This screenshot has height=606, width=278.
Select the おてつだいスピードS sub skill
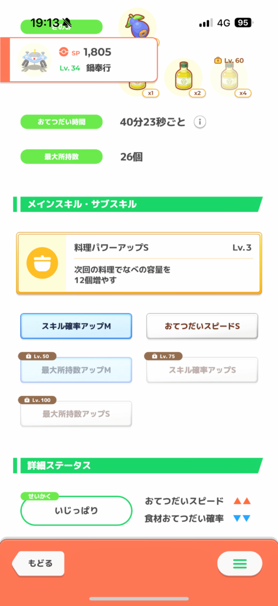click(202, 326)
